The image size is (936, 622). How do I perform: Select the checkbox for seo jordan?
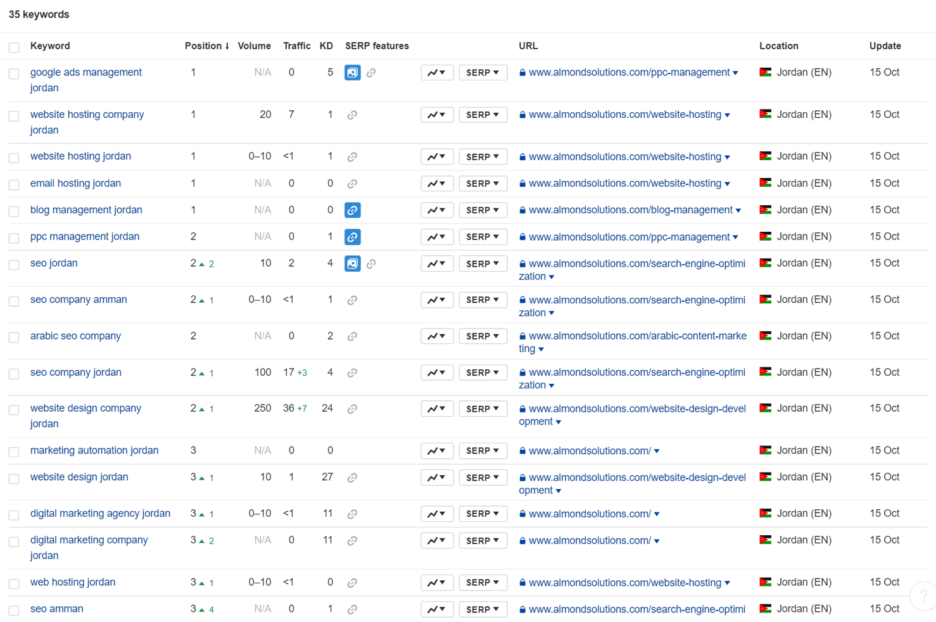14,265
